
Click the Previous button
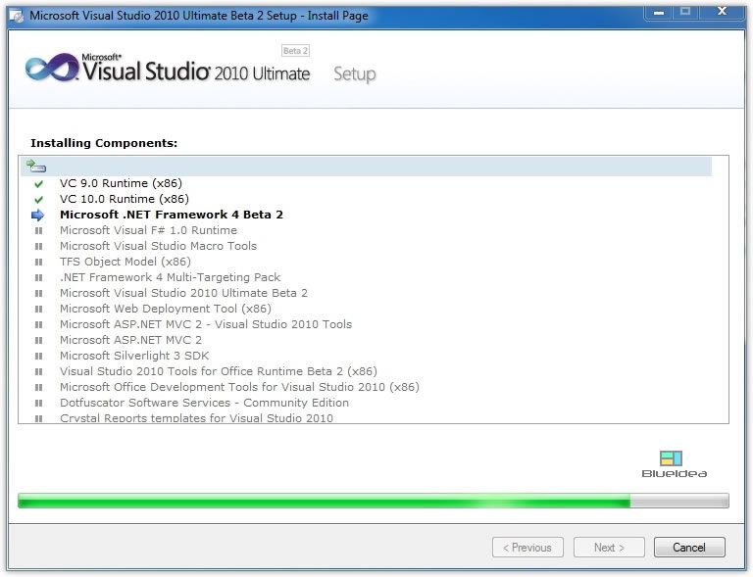(527, 548)
